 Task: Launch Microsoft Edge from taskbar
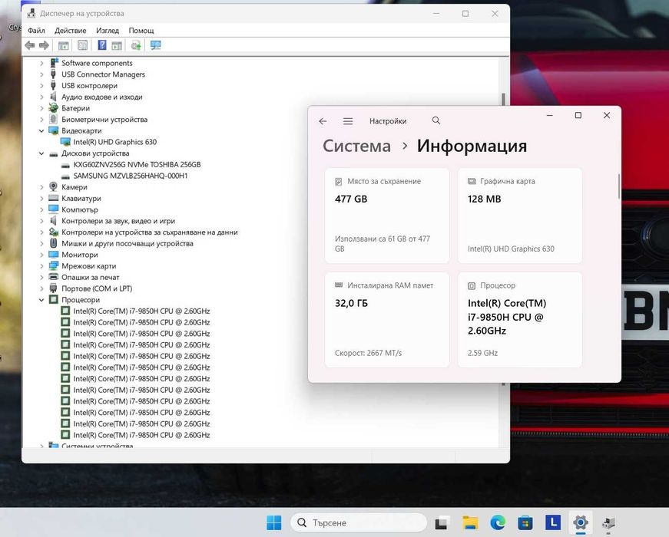point(498,522)
